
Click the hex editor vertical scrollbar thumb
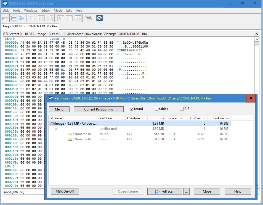coord(257,44)
